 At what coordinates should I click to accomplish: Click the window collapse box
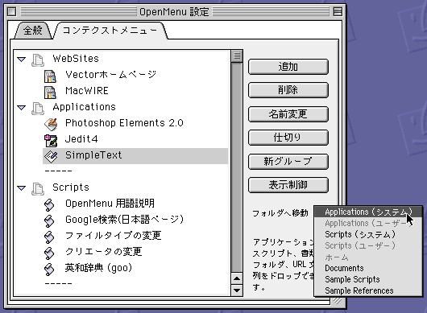338,12
